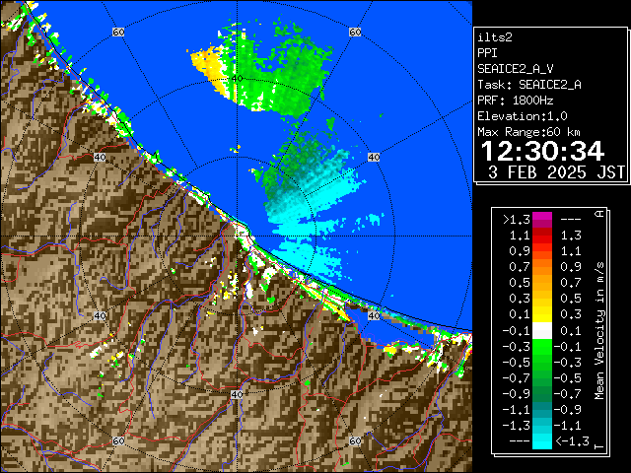Click the 'Max Range:60 km' text
The height and width of the screenshot is (473, 631).
coord(529,132)
